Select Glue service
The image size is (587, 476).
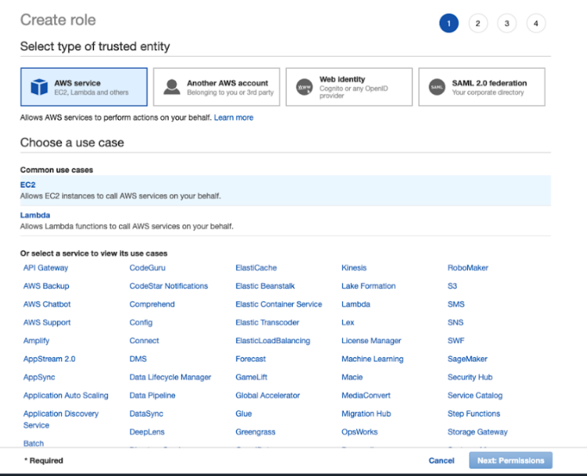point(243,414)
